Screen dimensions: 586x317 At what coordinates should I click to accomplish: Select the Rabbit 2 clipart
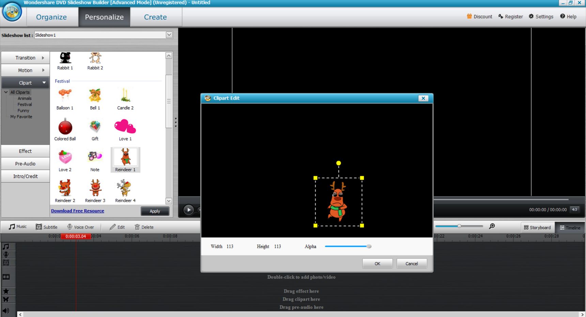pyautogui.click(x=95, y=61)
